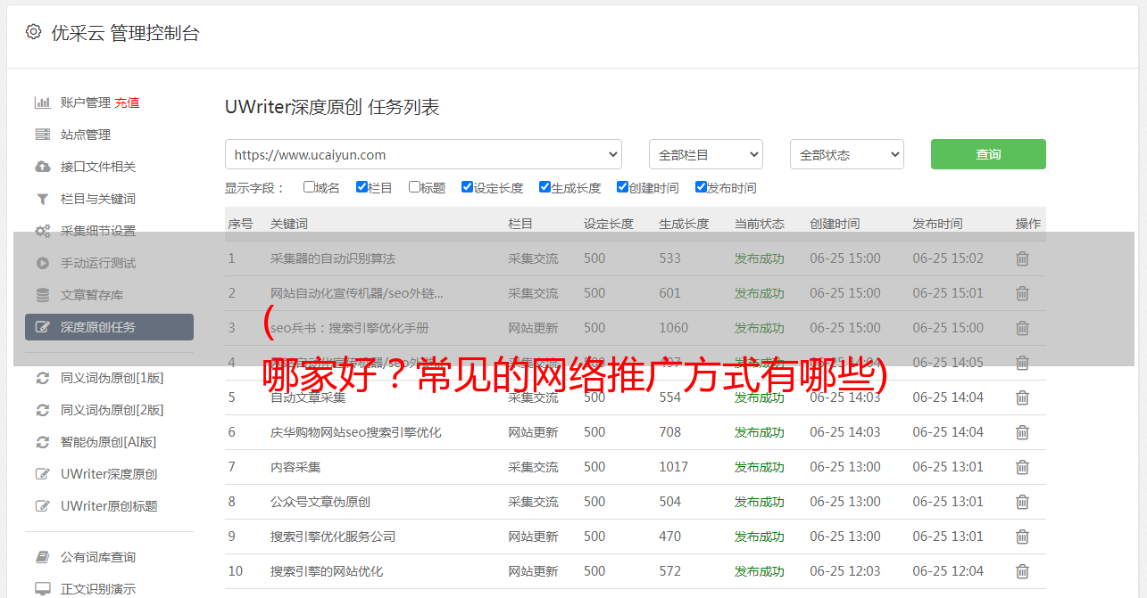Screen dimensions: 1147x598
Task: Click the 关键词 column header
Action: [289, 224]
